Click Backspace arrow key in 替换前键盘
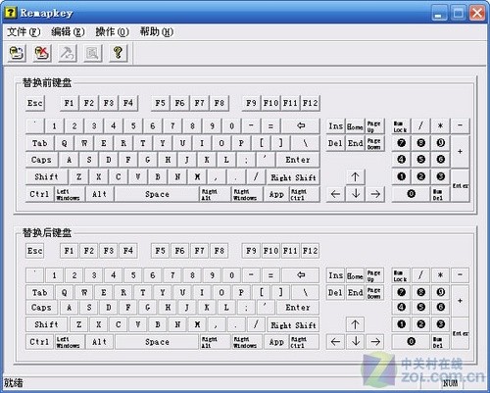The height and width of the screenshot is (393, 490). pos(301,125)
